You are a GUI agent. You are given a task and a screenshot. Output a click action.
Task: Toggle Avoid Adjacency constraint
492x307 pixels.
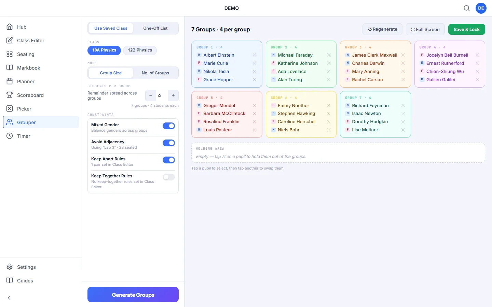(169, 143)
